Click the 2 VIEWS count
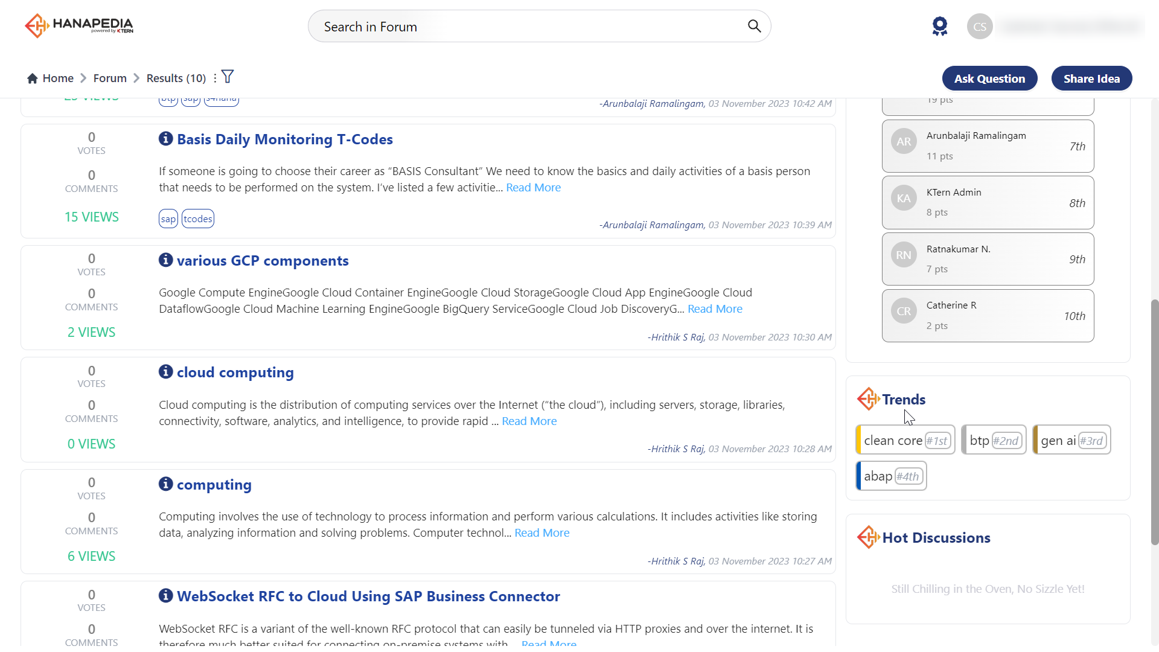1159x652 pixels. point(91,333)
